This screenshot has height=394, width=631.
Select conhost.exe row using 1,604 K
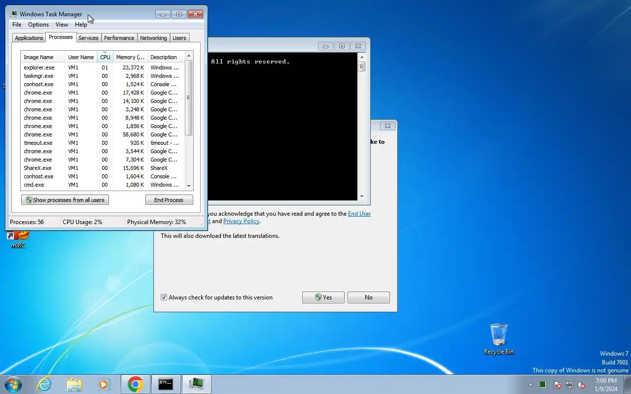point(103,176)
